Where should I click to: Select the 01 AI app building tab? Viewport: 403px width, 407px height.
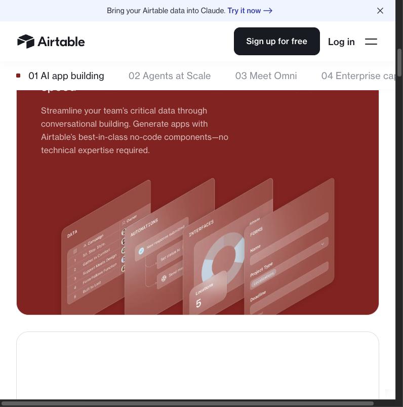click(x=66, y=76)
